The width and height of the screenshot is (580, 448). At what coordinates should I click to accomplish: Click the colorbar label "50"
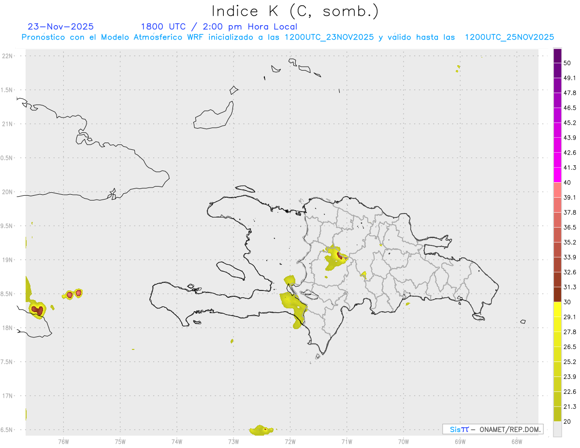point(567,63)
